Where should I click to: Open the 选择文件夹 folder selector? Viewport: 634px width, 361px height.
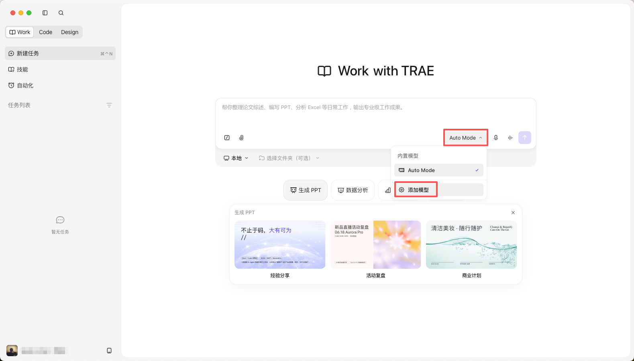pos(289,158)
